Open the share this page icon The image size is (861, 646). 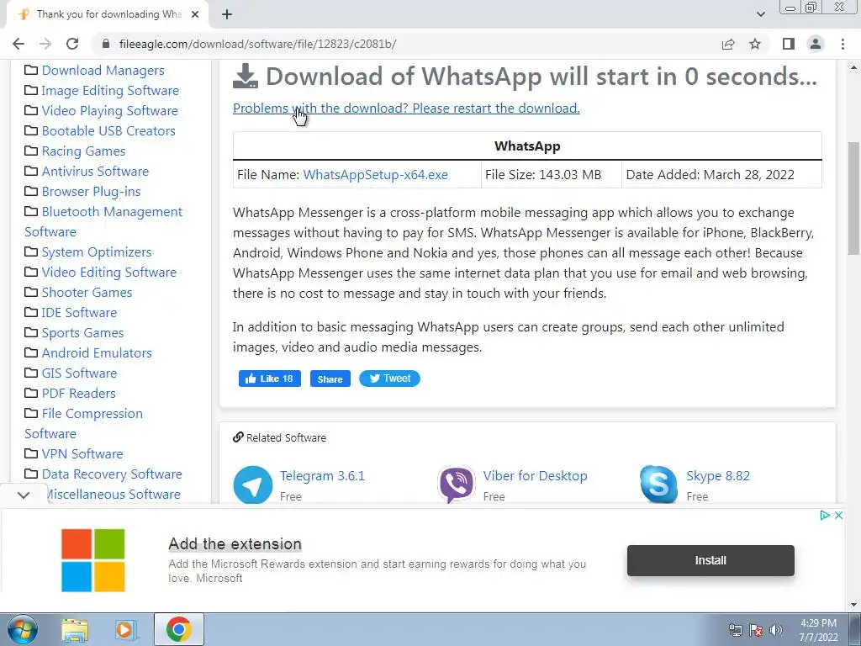728,44
